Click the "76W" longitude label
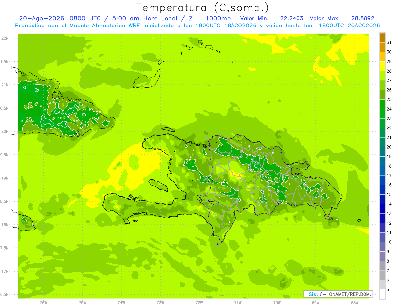Viewport: 398px width, 307px height. [43, 302]
